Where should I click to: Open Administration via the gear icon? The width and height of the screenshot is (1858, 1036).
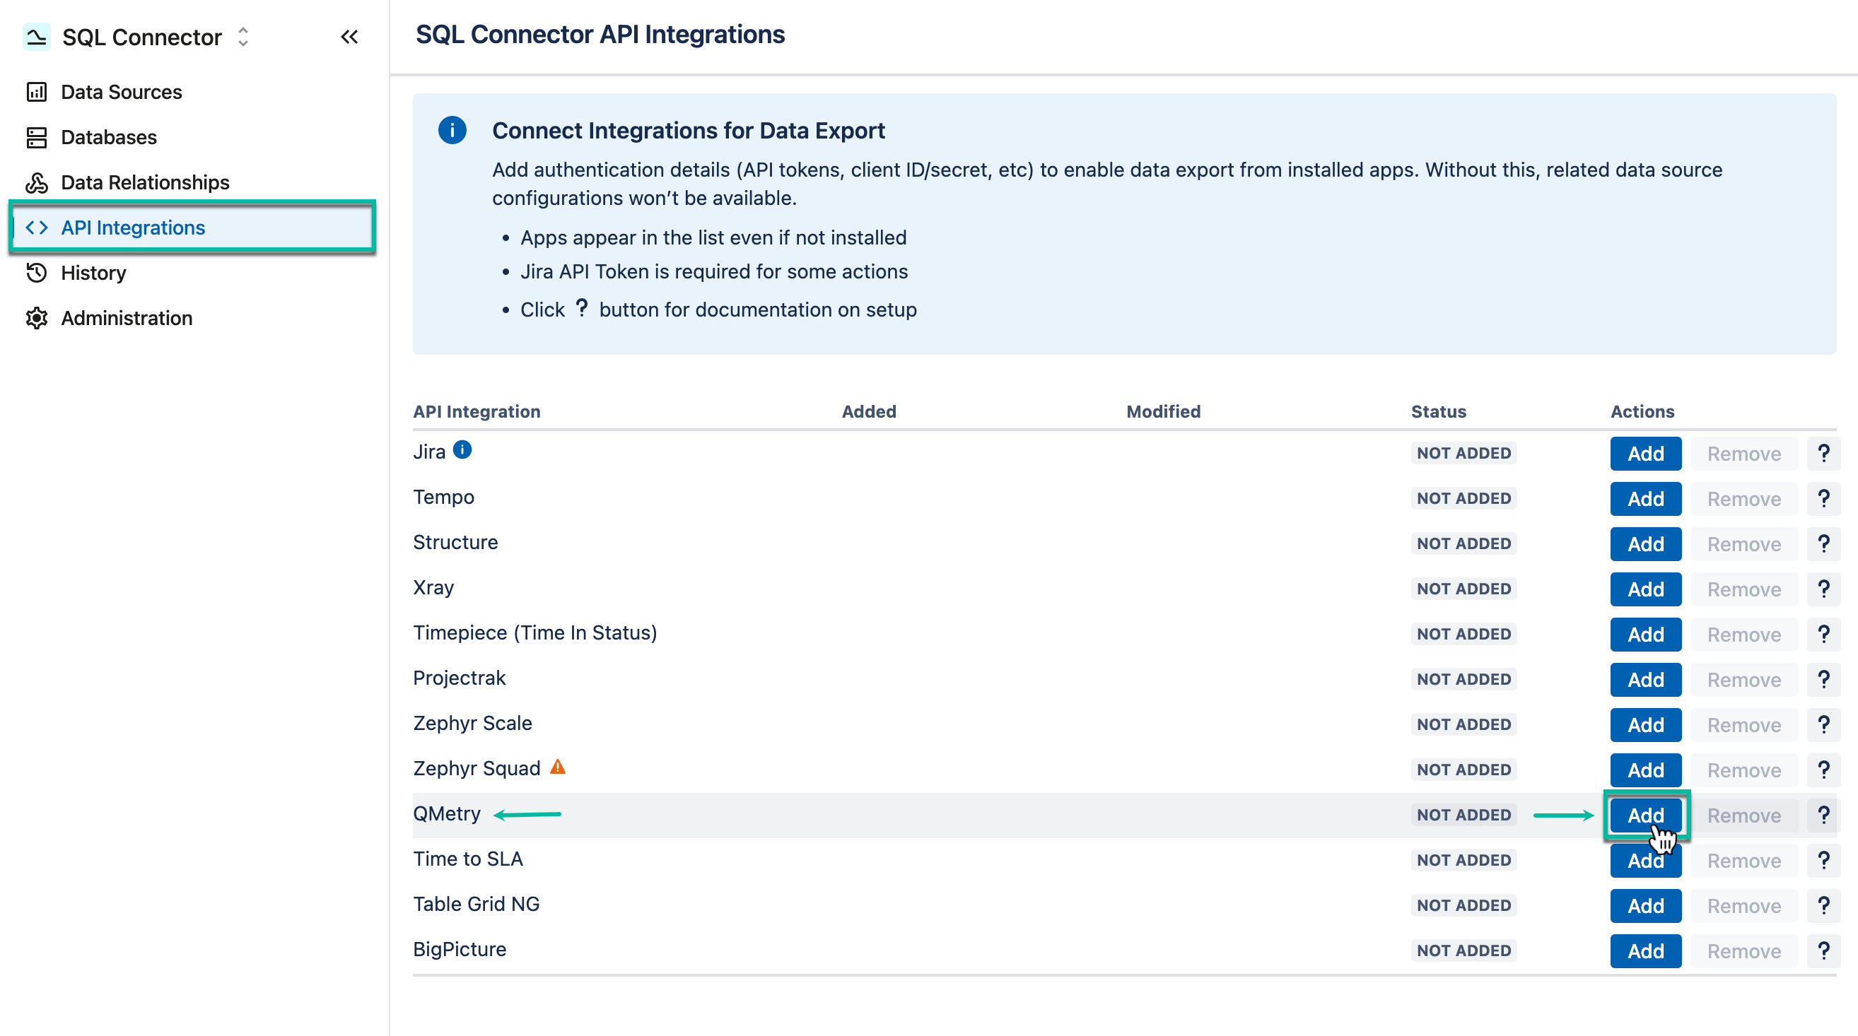coord(37,318)
